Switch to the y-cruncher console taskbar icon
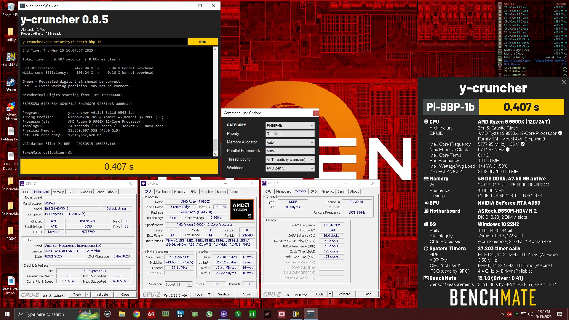569x320 pixels. click(311, 314)
